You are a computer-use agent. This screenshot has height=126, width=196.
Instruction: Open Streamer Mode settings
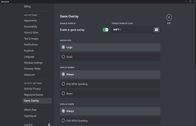click(x=32, y=69)
